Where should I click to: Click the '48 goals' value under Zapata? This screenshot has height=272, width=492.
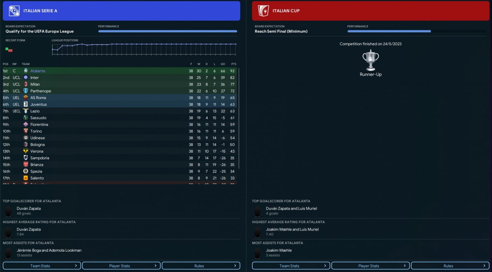pyautogui.click(x=24, y=214)
